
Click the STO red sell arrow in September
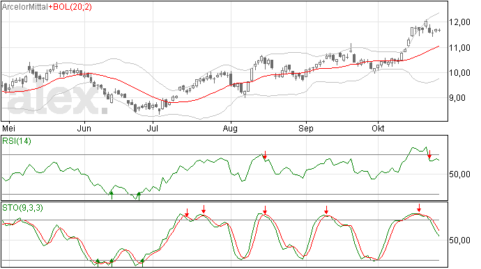pyautogui.click(x=326, y=210)
